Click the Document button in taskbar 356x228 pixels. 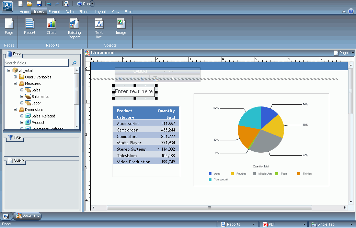click(x=27, y=216)
